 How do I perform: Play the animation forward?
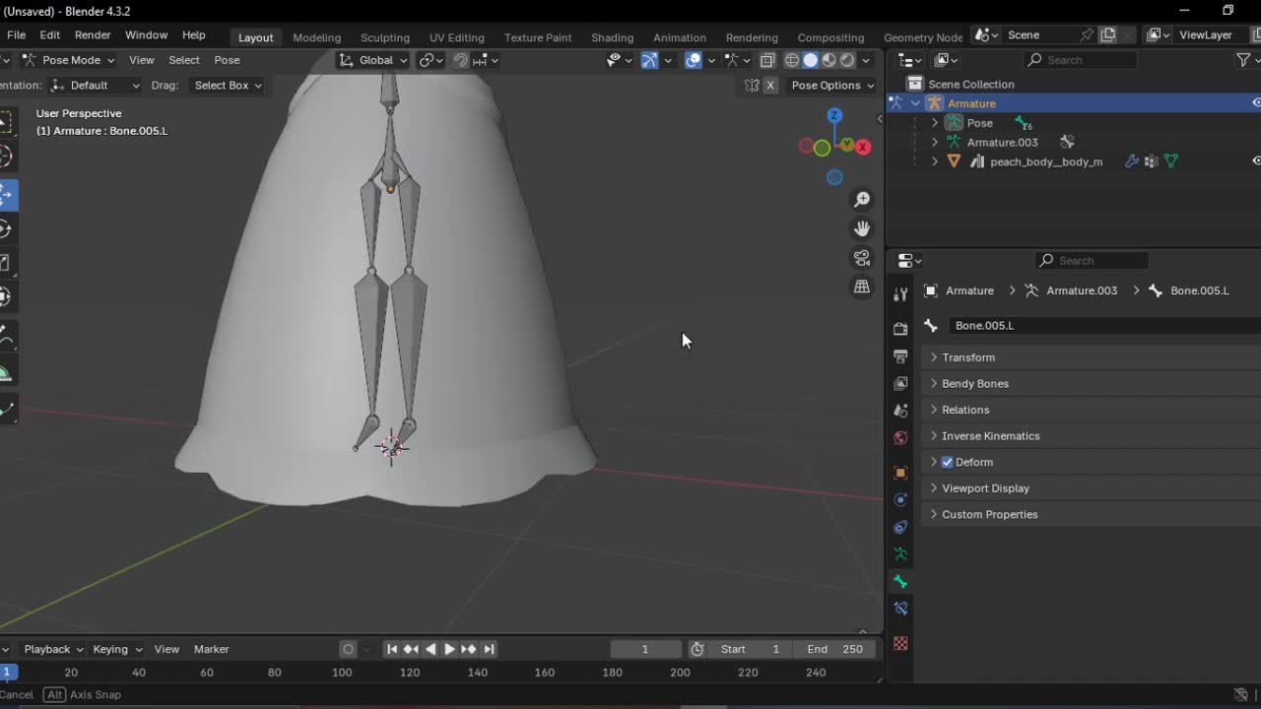click(449, 649)
